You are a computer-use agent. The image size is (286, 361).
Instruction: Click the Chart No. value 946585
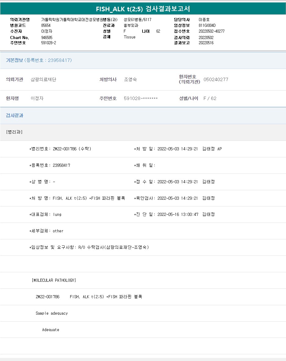pos(47,38)
